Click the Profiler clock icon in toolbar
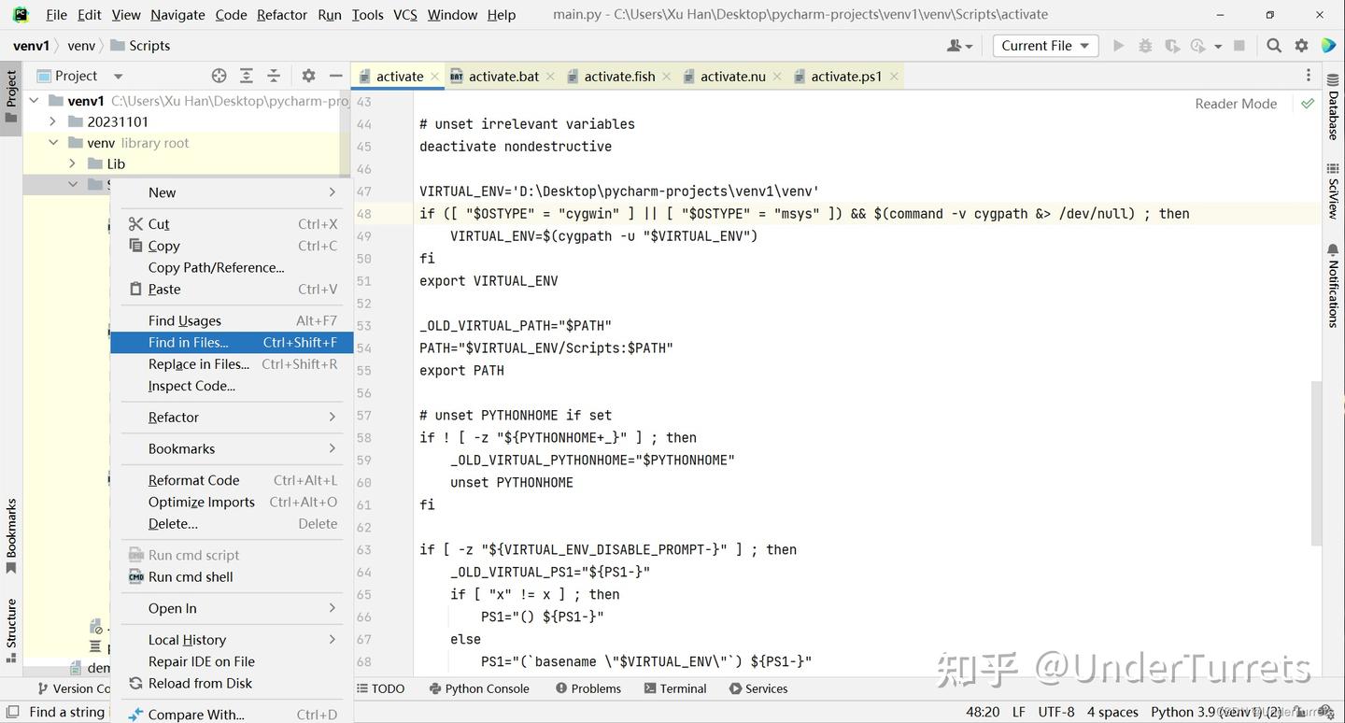 [x=1200, y=45]
